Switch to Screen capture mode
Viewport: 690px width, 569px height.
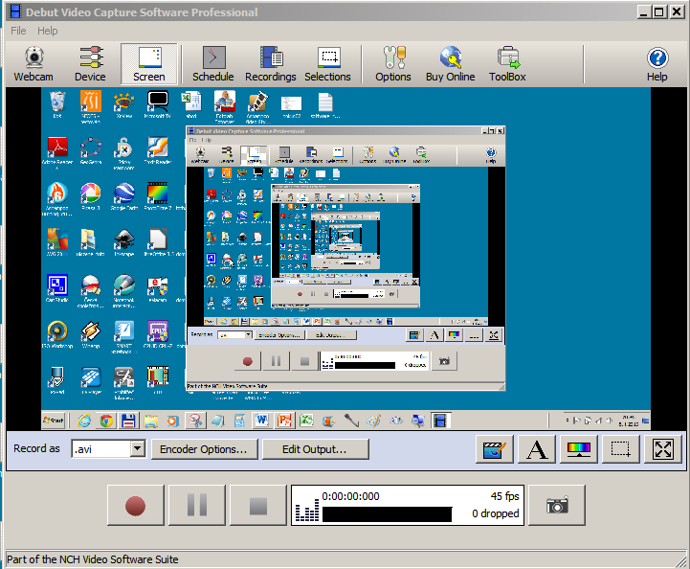149,64
